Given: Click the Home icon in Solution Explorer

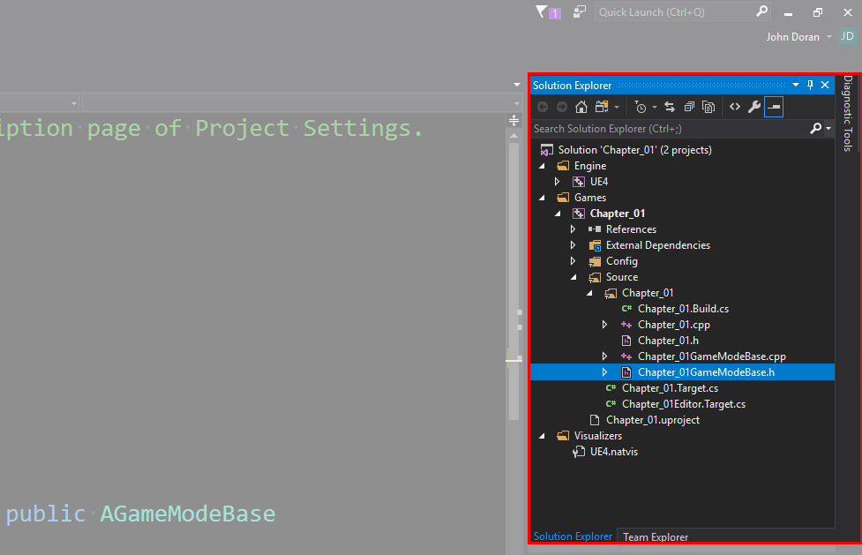Looking at the screenshot, I should [581, 107].
